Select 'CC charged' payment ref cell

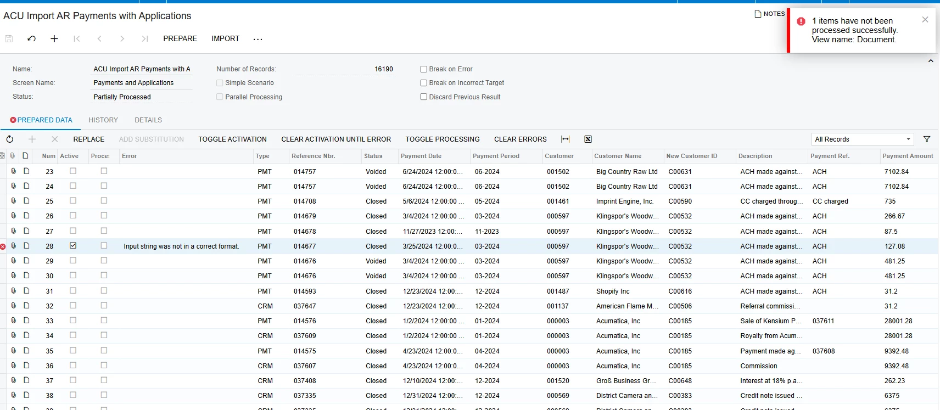click(x=830, y=201)
